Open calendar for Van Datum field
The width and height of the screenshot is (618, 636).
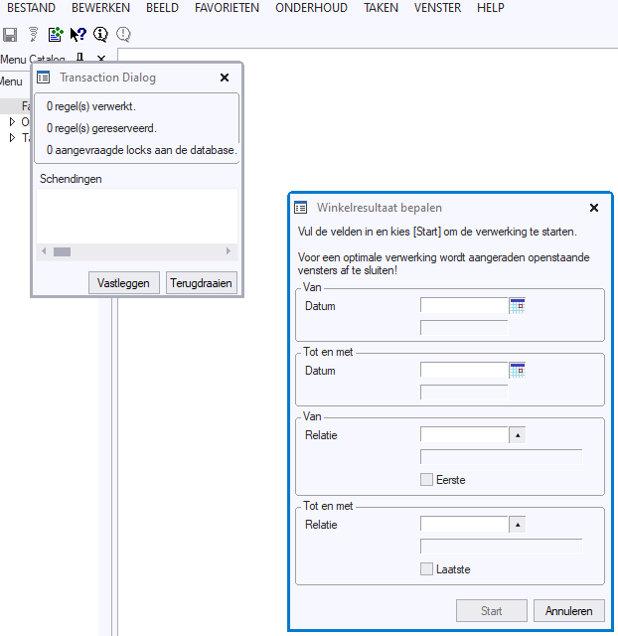point(518,305)
